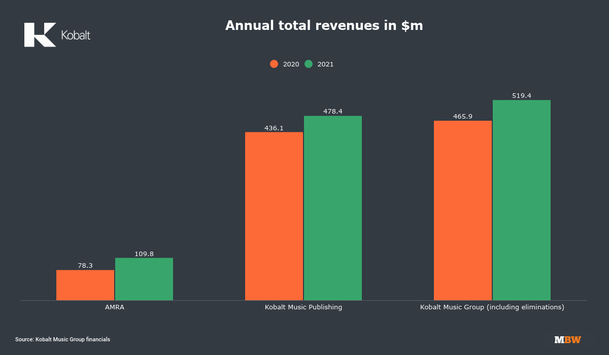Click the 2020 legend label text

[291, 64]
